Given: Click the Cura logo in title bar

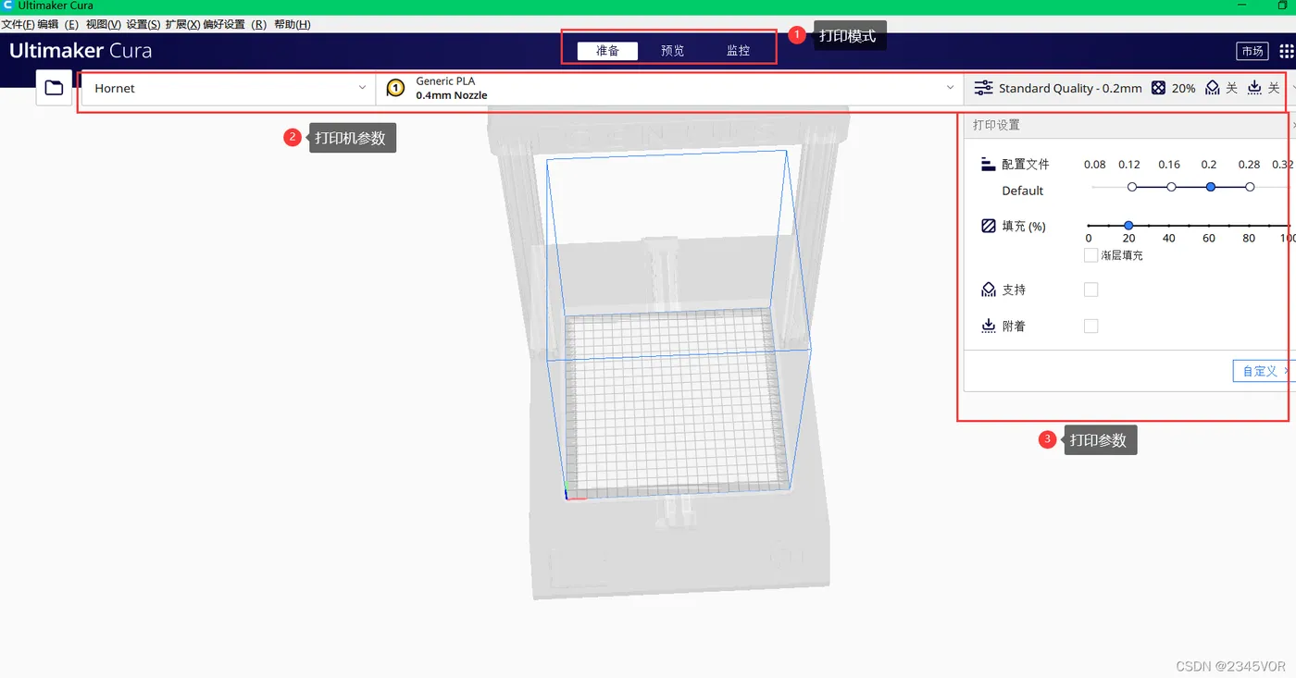Looking at the screenshot, I should point(8,6).
